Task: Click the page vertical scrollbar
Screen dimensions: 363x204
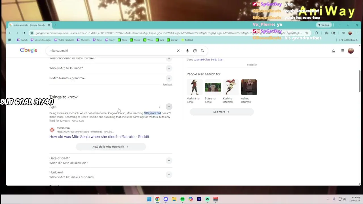Action: point(360,81)
